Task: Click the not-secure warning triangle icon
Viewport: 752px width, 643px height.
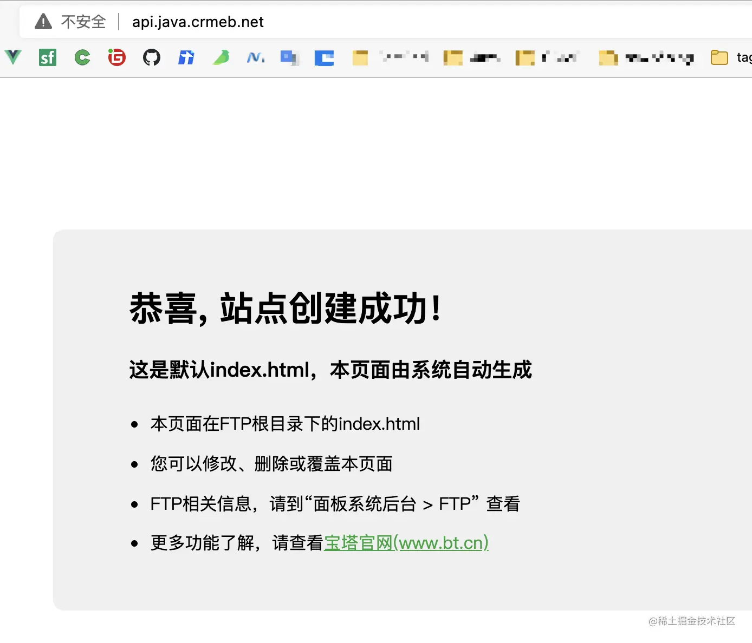Action: click(x=43, y=22)
